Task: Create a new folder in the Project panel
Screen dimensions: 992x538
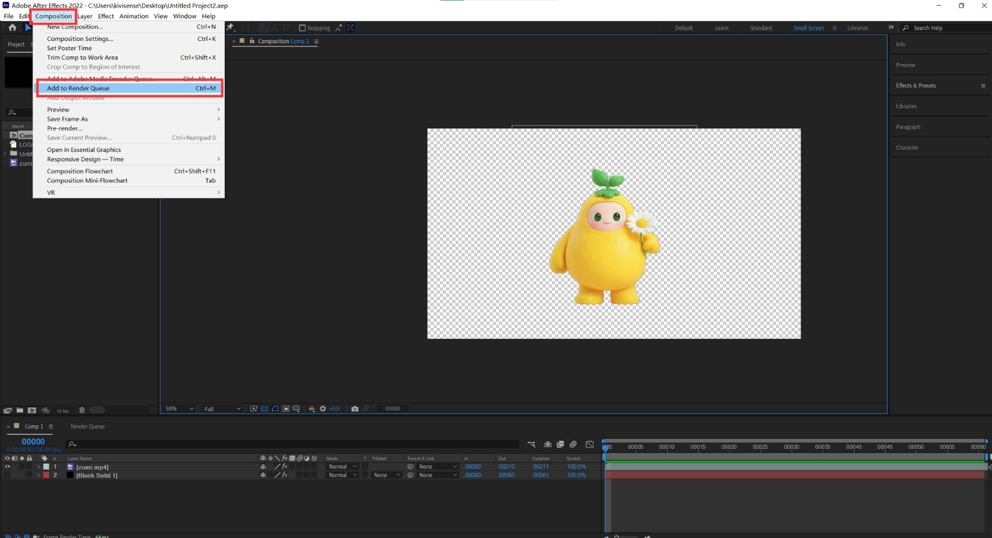Action: (20, 410)
